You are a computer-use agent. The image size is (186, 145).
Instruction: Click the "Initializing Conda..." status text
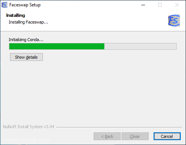[26, 40]
